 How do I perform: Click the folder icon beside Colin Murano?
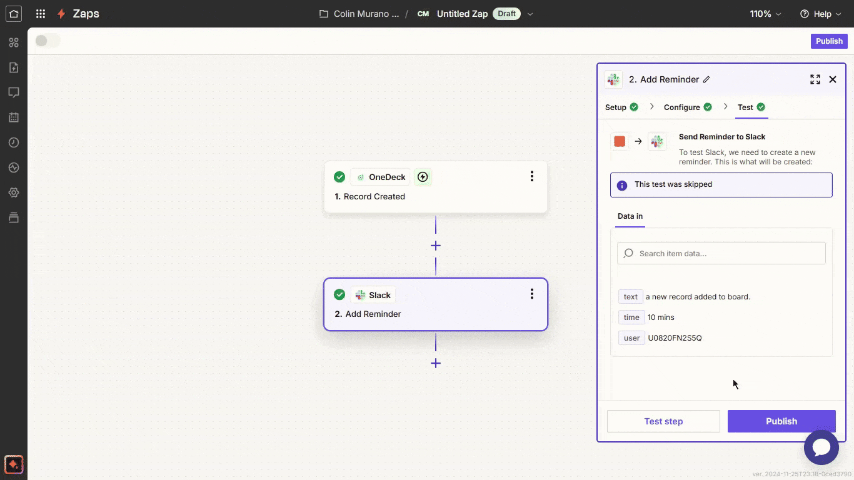[324, 14]
